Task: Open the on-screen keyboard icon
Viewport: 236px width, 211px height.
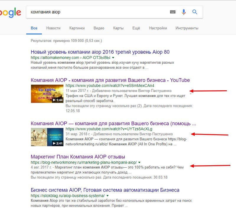Action: click(x=173, y=12)
